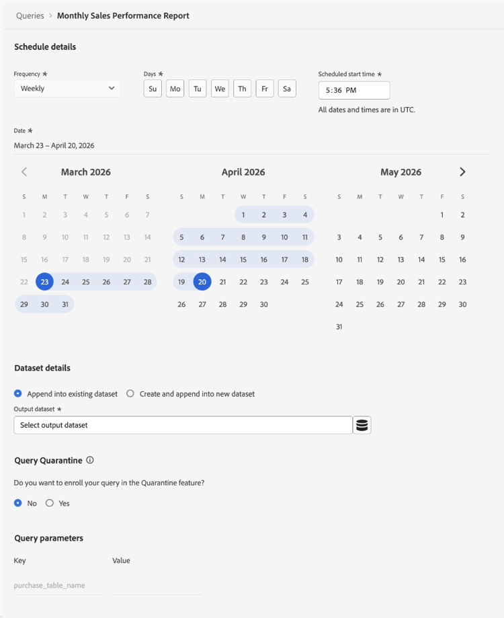Click the Select output dataset field
Image resolution: width=504 pixels, height=618 pixels.
coord(183,425)
